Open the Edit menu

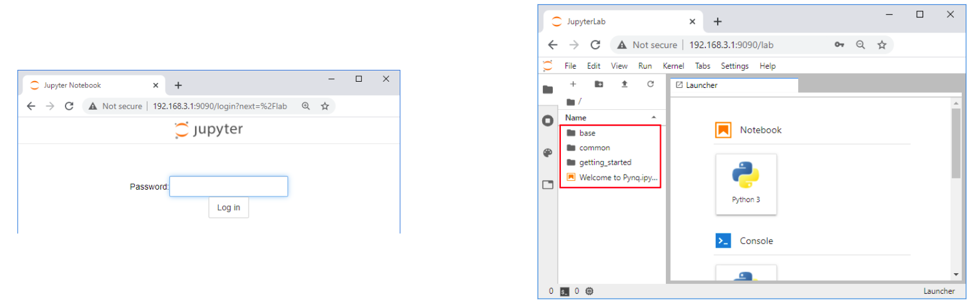click(x=593, y=65)
